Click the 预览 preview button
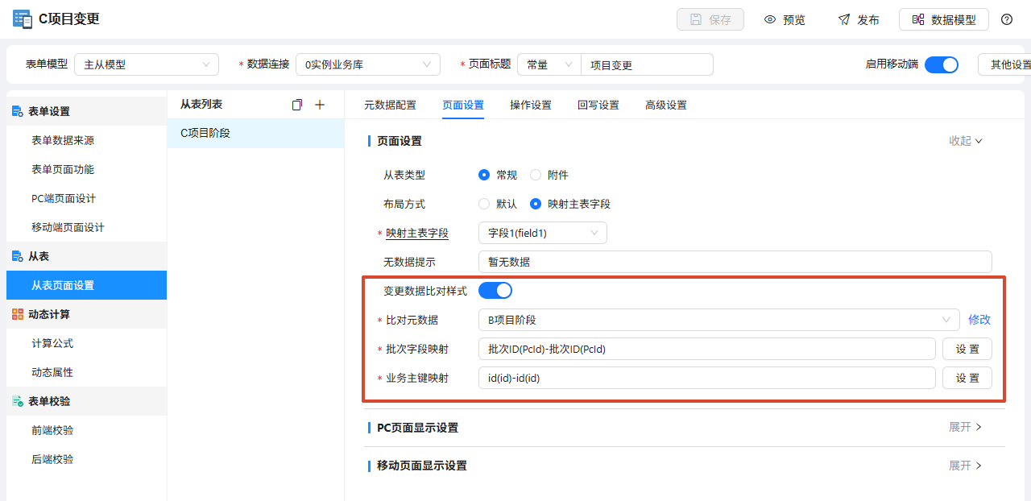The image size is (1031, 501). click(785, 19)
